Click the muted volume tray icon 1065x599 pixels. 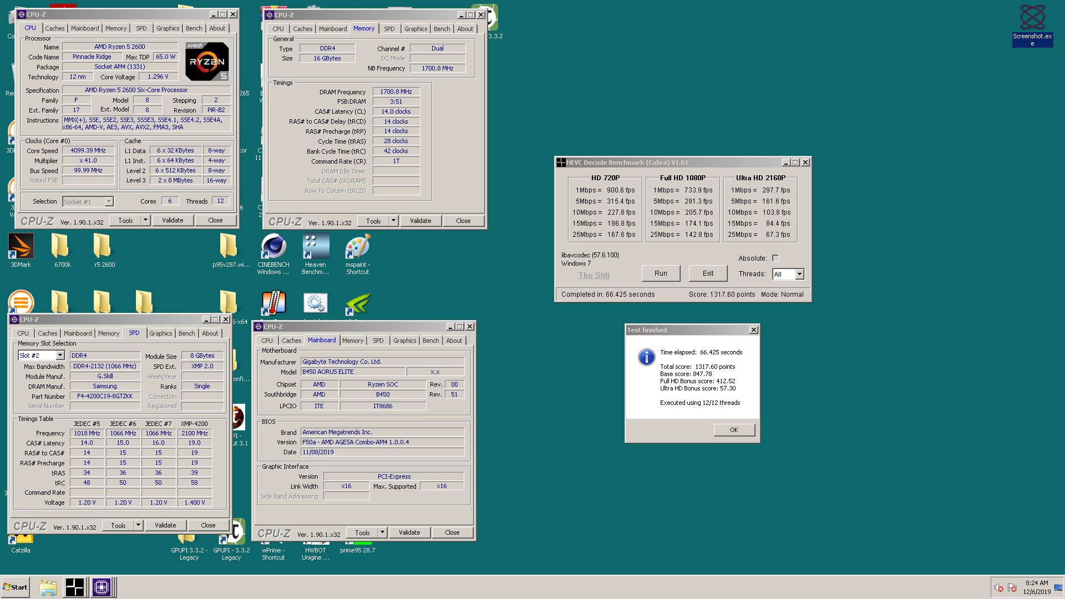[x=998, y=587]
